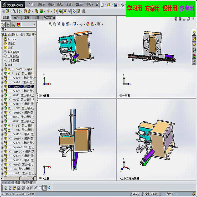Click the 自定义 Custom status bar entry
The height and width of the screenshot is (197, 197).
click(170, 194)
